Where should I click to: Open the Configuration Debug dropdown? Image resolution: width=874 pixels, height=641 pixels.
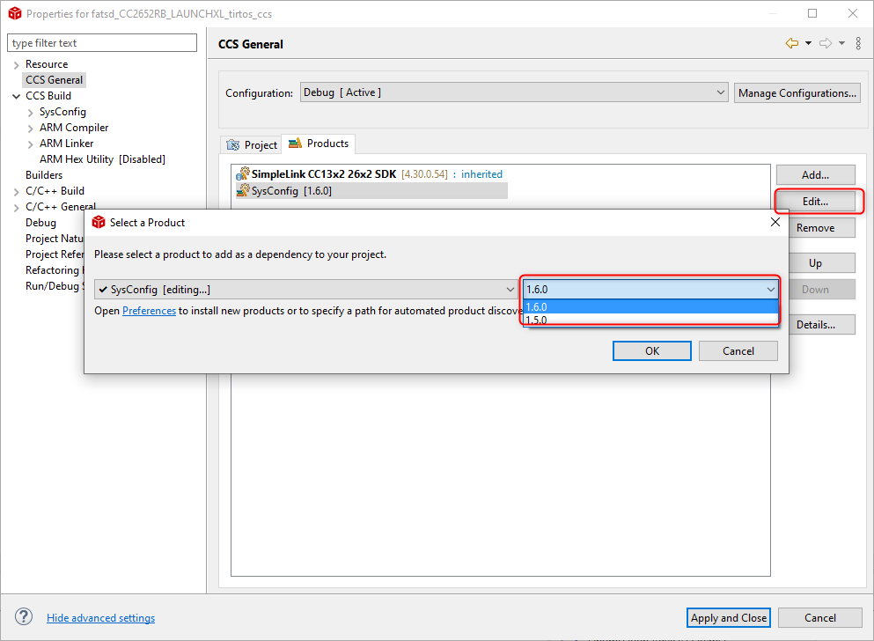514,92
